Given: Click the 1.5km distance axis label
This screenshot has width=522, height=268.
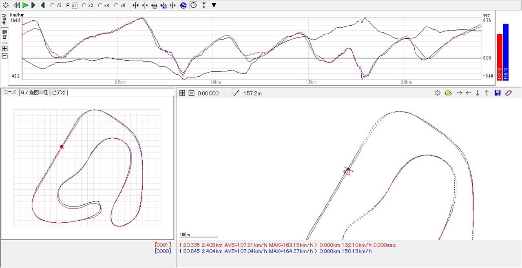Looking at the screenshot, I should point(311,82).
